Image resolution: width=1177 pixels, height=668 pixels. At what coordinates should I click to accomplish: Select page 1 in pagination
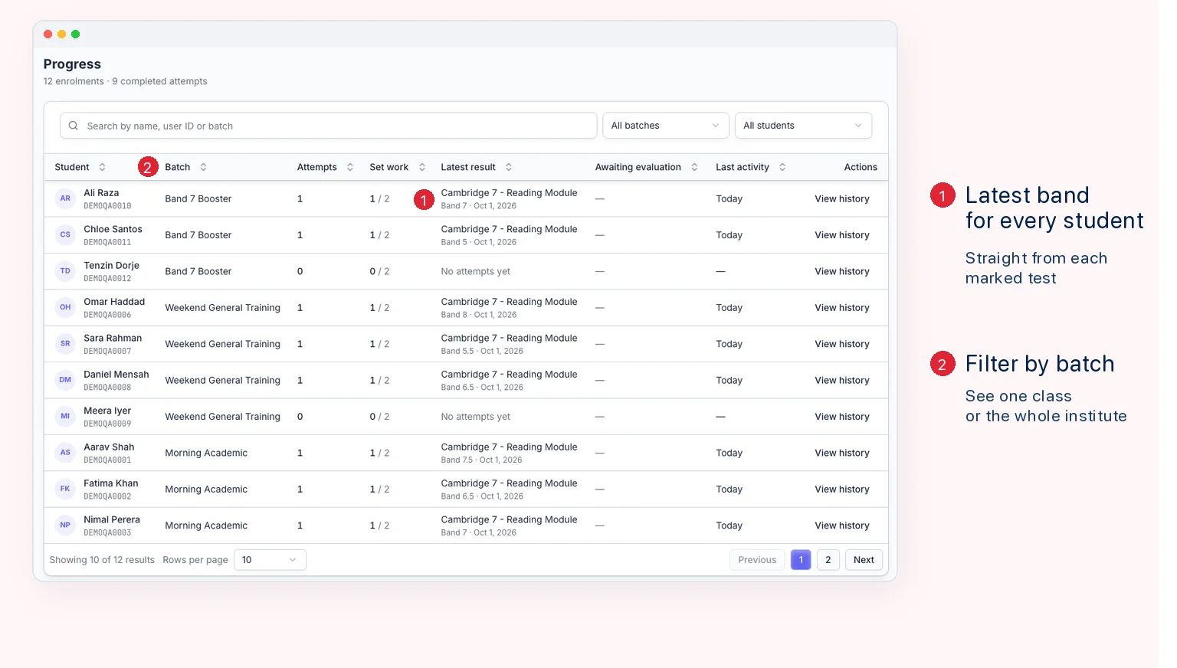801,560
